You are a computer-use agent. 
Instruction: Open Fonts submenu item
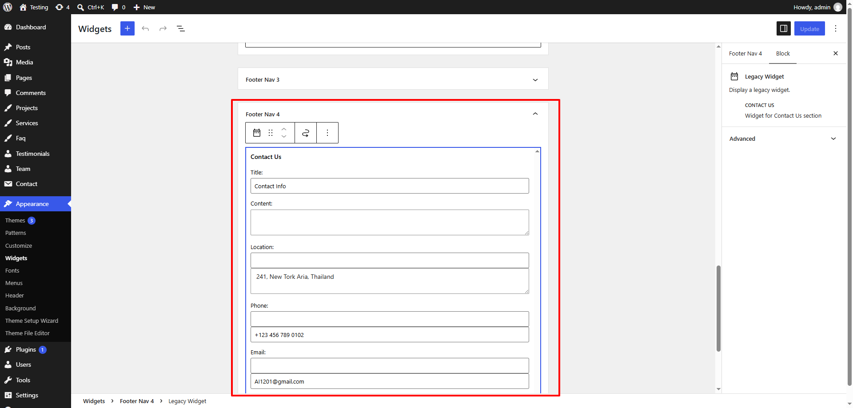(12, 270)
